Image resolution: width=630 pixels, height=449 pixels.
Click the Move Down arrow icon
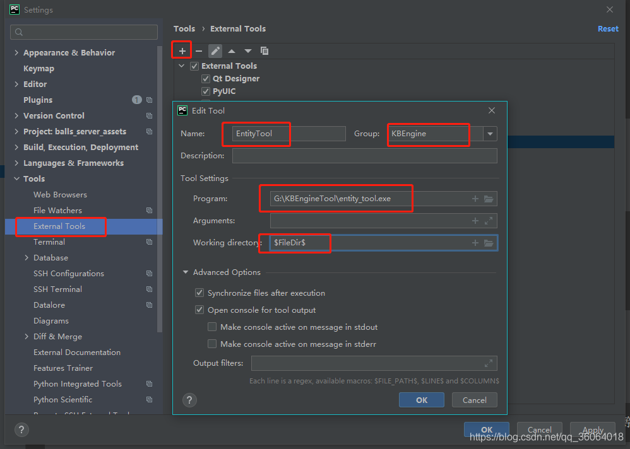point(248,50)
